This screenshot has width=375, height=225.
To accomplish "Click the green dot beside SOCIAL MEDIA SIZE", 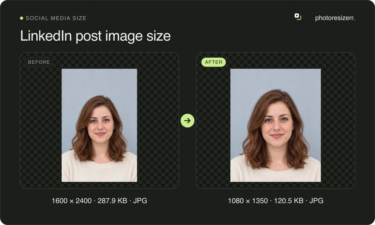I will point(22,18).
